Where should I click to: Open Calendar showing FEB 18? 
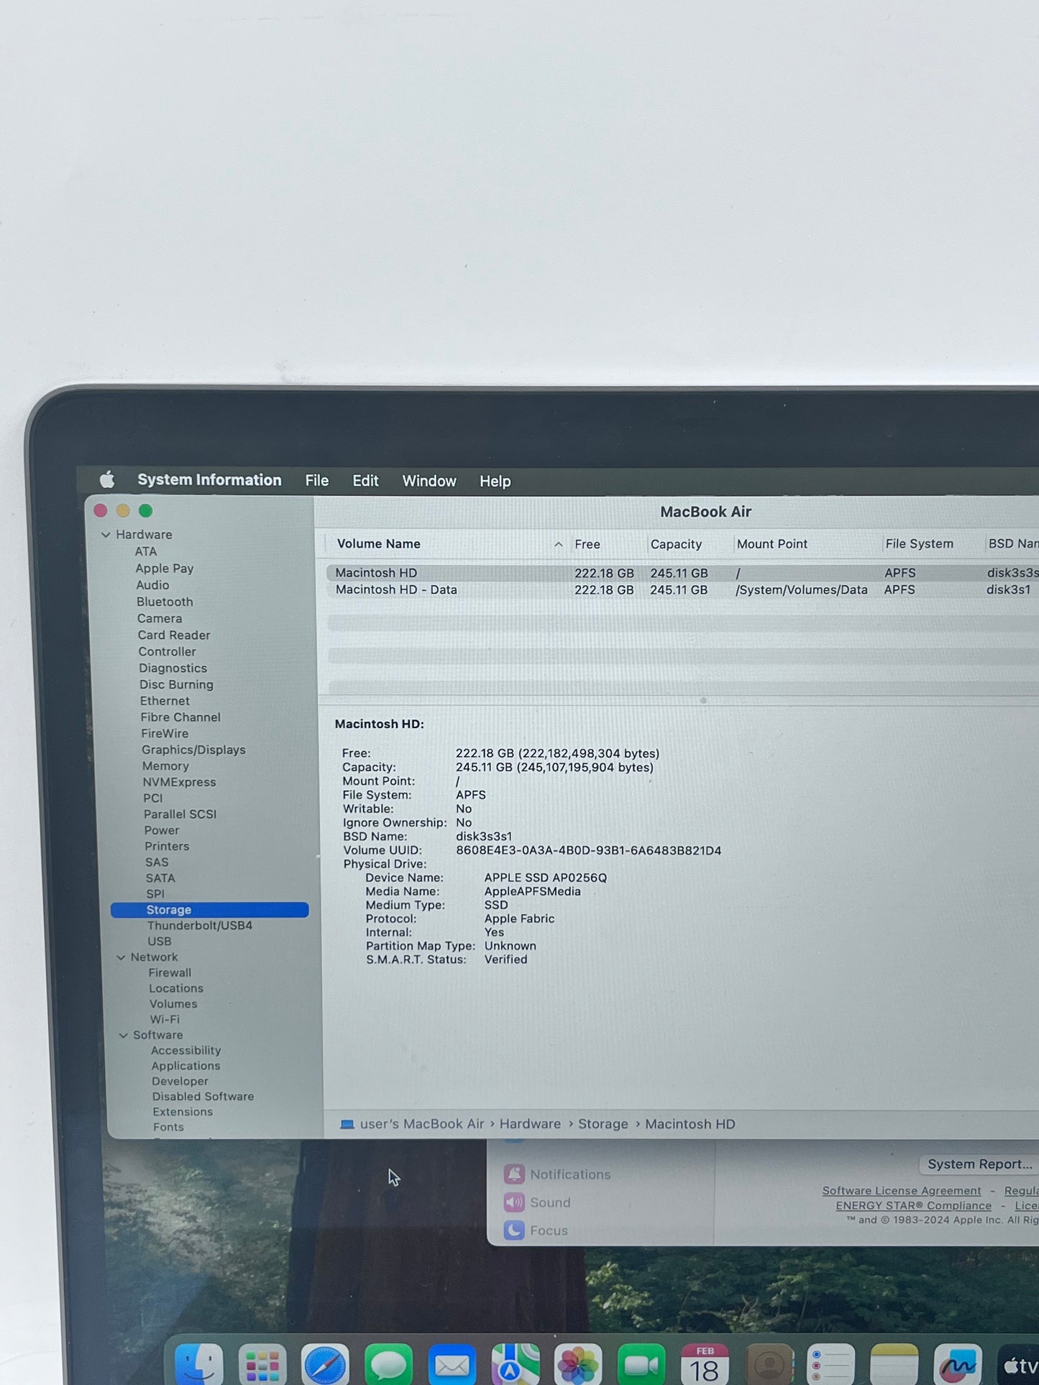[x=705, y=1364]
